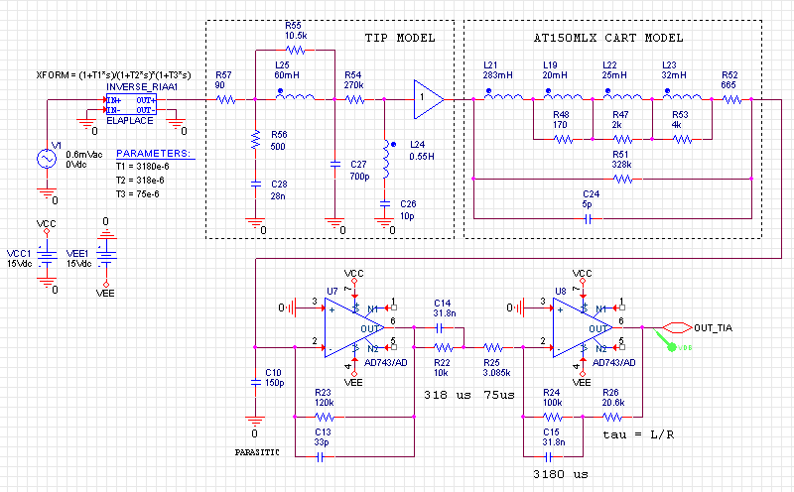Viewport: 794px width, 492px height.
Task: Select inductor L19 20mH symbol
Action: [563, 95]
